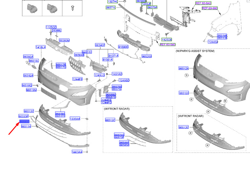Click the 86574G part label

point(119,135)
